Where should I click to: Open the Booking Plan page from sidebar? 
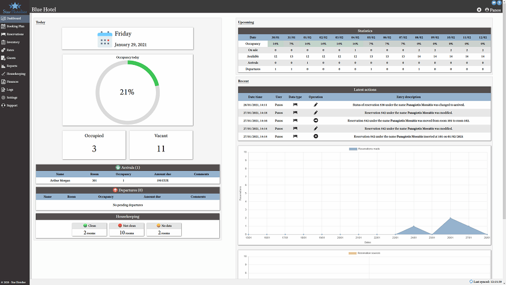[15, 26]
